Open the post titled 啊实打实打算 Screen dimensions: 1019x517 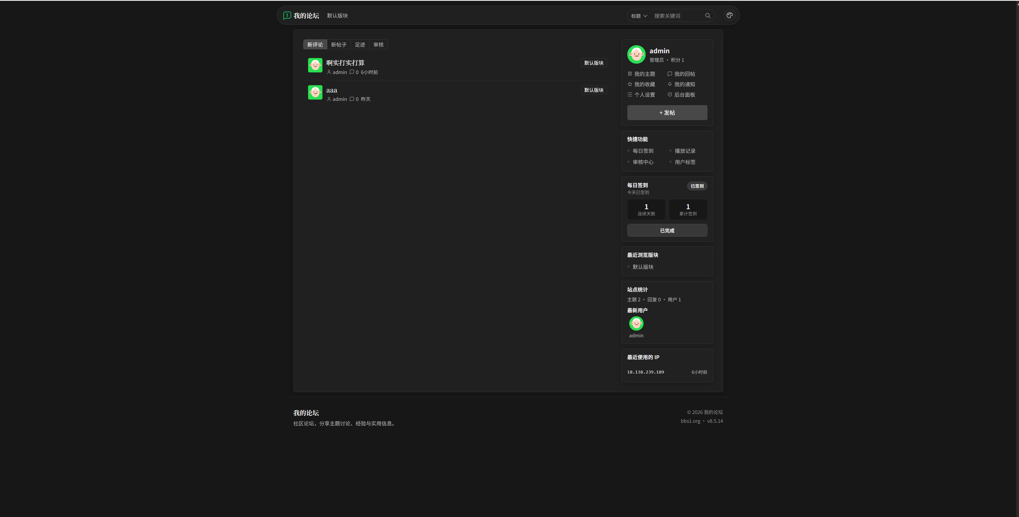click(x=345, y=63)
